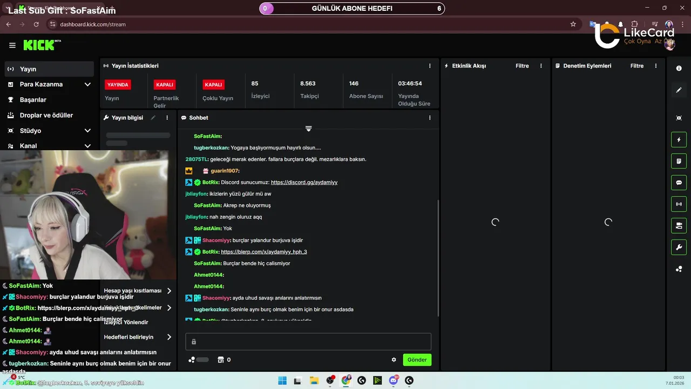Expand the Para Kazanma chevron
This screenshot has width=691, height=389.
tap(87, 84)
